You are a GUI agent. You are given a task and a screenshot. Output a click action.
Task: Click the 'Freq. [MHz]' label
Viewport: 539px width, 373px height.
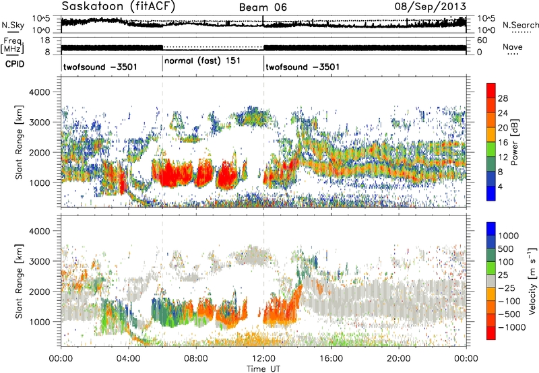(12, 45)
